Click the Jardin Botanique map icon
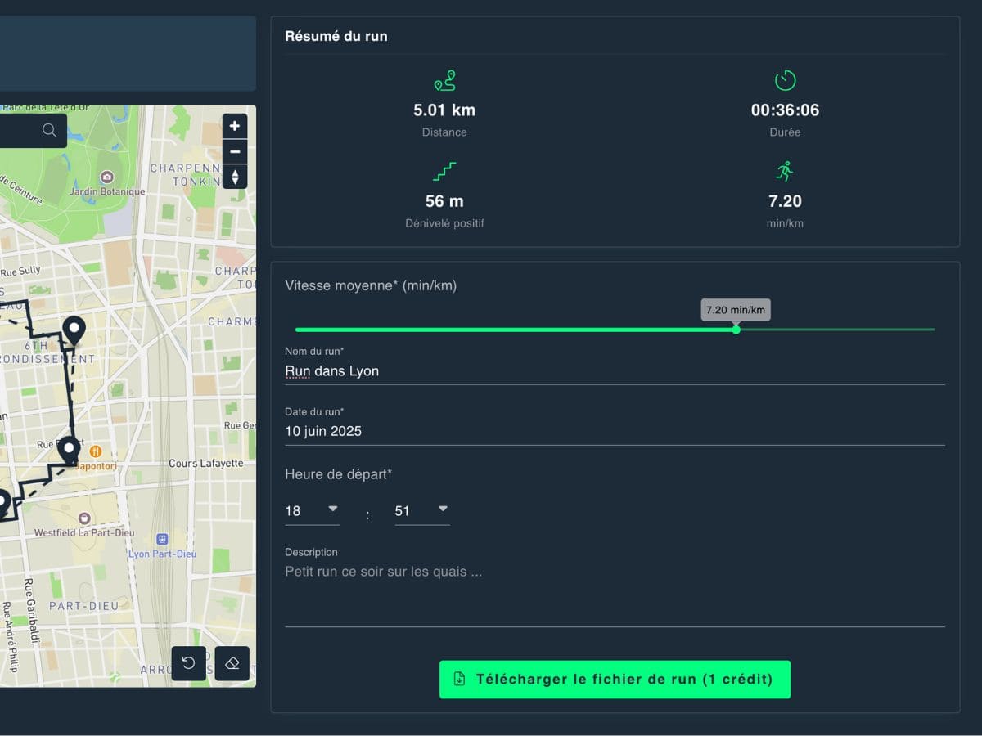Screen dimensions: 982x736 click(106, 177)
